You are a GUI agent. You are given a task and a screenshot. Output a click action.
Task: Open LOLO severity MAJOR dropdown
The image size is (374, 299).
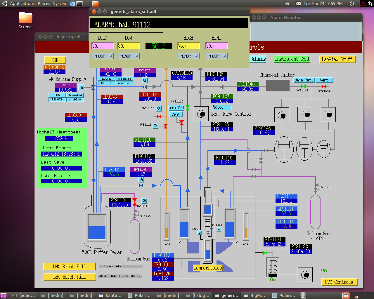(x=103, y=56)
